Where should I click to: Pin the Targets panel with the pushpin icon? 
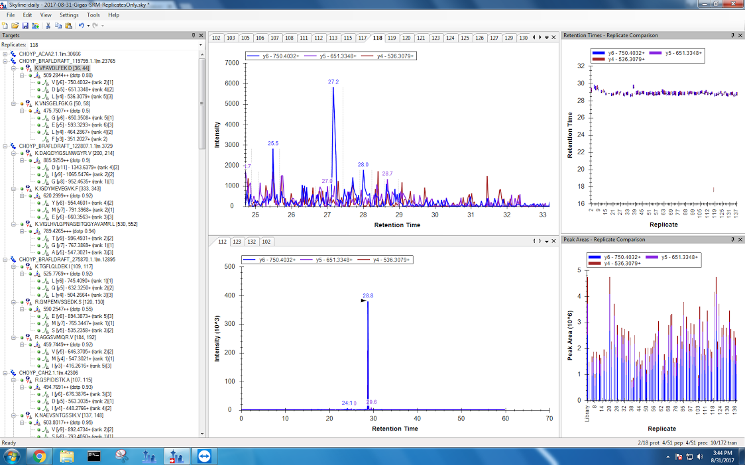pos(194,35)
